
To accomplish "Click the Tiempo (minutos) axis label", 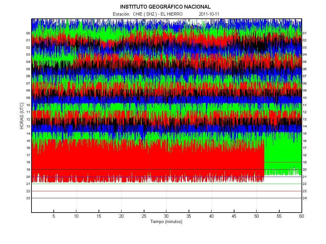I will (x=166, y=221).
